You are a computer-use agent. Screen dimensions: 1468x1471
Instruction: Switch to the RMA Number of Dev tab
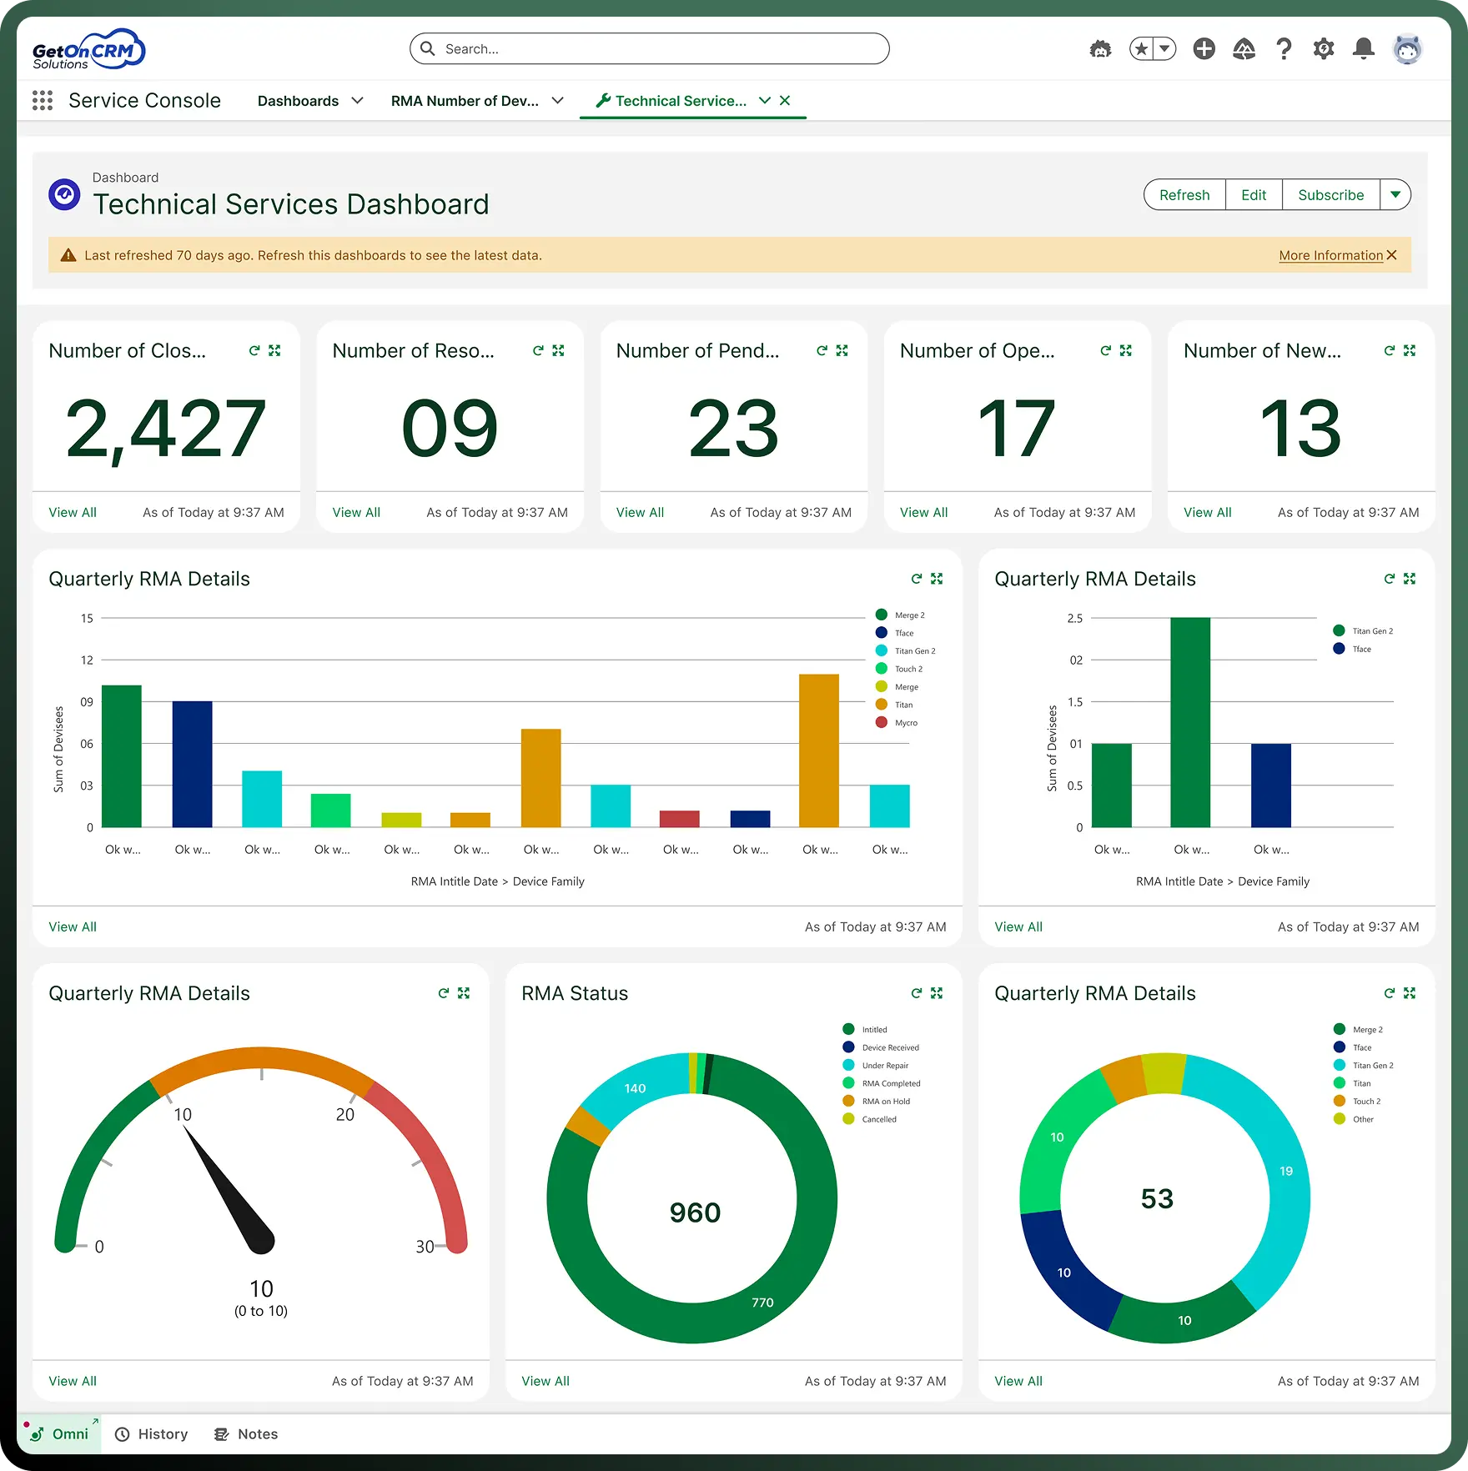point(465,100)
